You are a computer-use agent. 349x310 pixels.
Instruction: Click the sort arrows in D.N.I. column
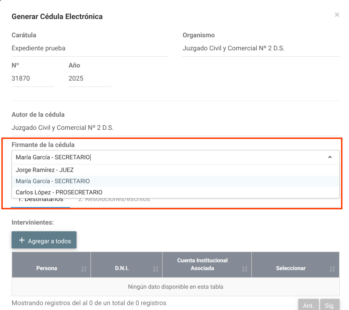coord(155,269)
